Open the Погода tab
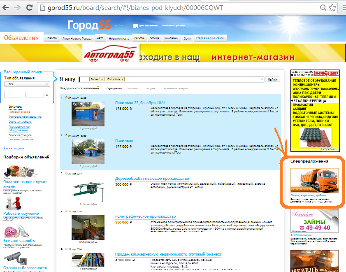This screenshot has width=346, height=272. tap(154, 38)
